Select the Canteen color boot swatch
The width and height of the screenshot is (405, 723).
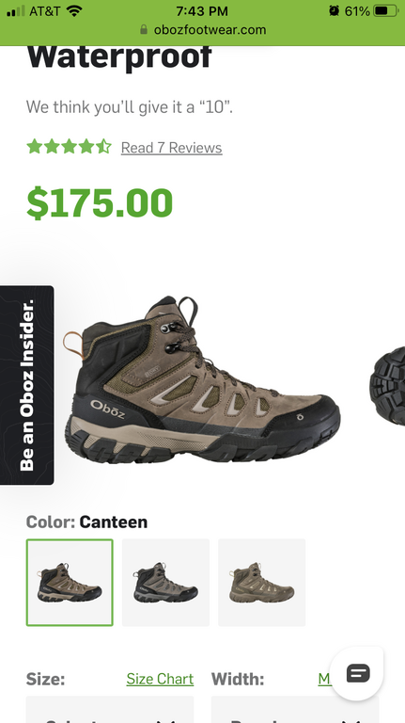70,583
